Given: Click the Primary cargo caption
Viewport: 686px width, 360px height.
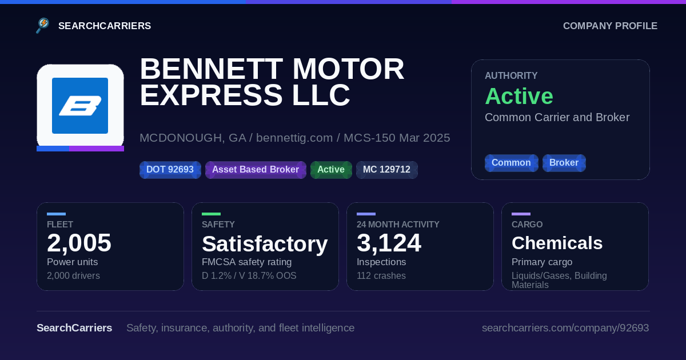Looking at the screenshot, I should (x=542, y=262).
